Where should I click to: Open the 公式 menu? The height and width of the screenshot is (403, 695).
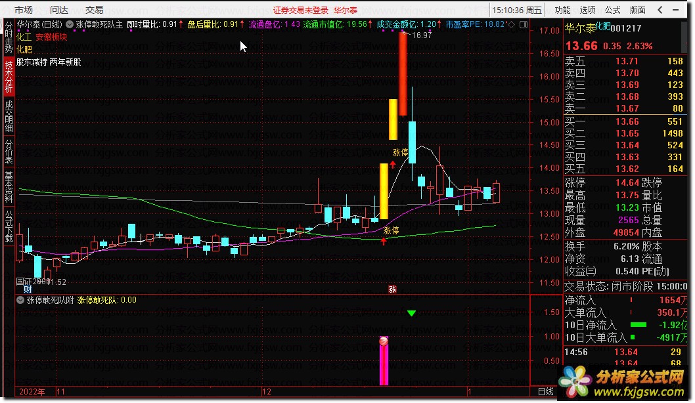612,10
